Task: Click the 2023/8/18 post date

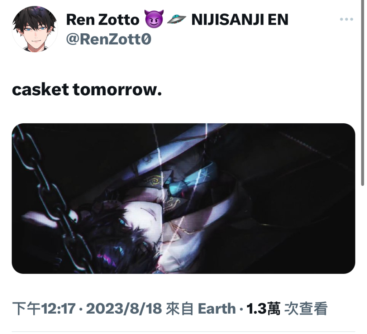Action: [124, 309]
